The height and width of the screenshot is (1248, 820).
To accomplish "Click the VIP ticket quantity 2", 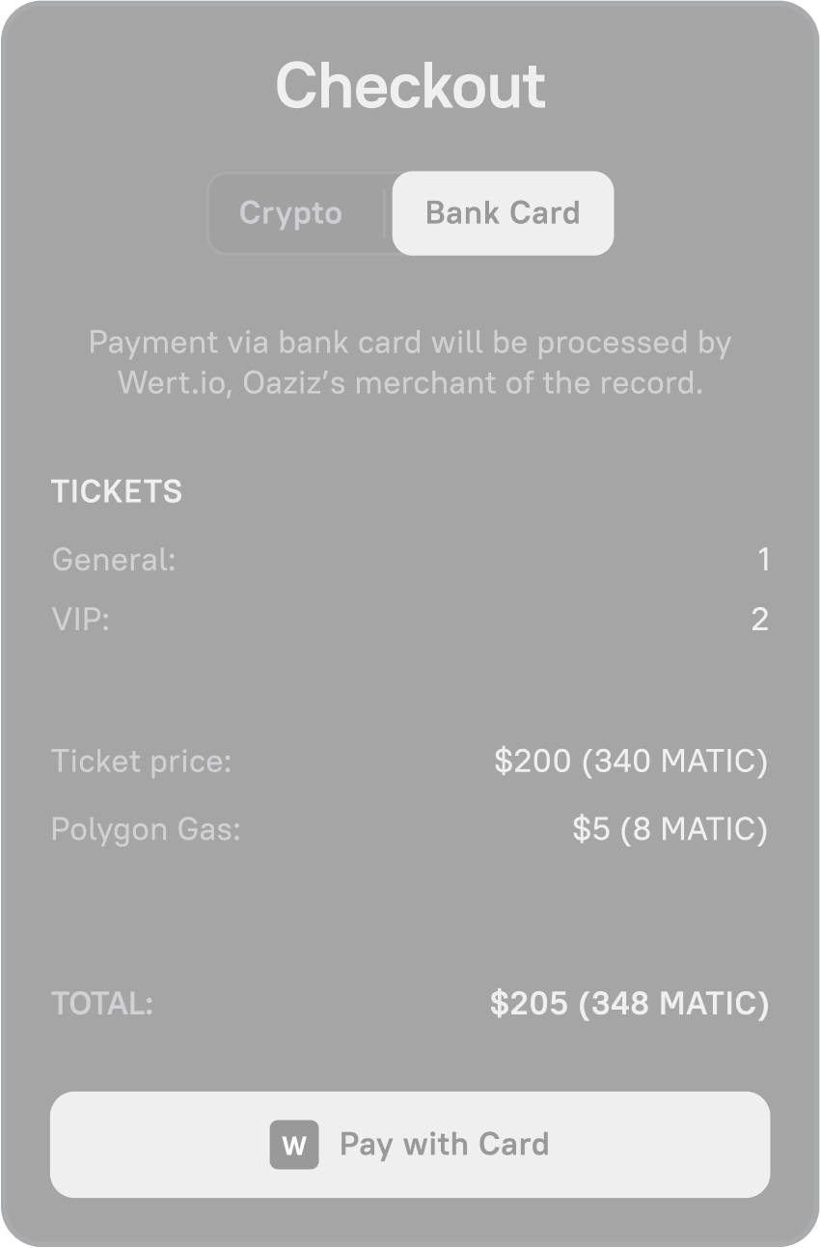I will (760, 620).
